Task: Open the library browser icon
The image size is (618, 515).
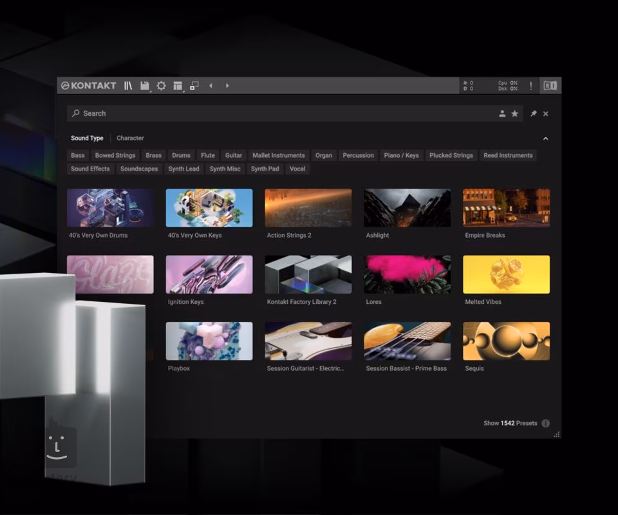Action: coord(128,86)
